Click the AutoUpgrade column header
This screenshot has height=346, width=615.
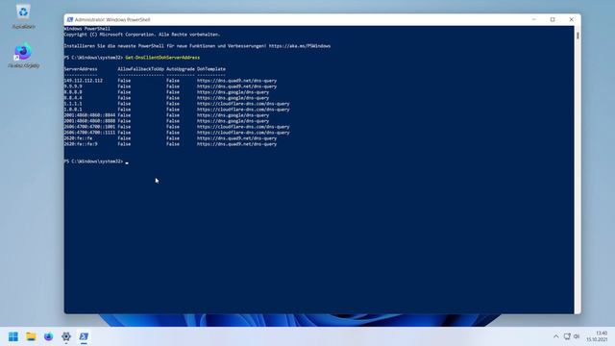point(181,69)
